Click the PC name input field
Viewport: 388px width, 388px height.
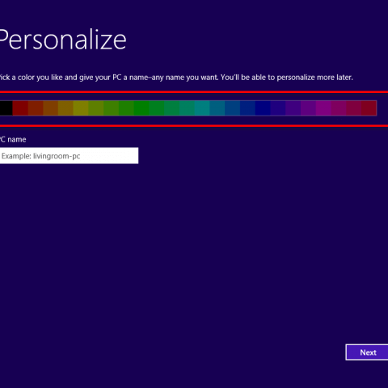click(x=69, y=155)
